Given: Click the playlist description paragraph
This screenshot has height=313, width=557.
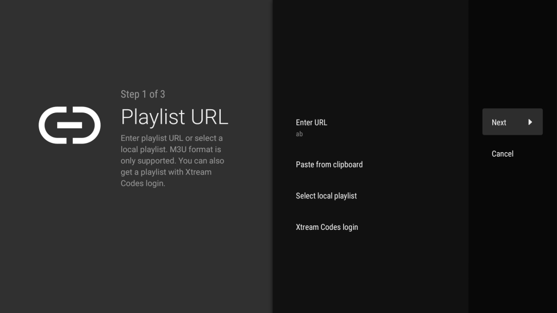Looking at the screenshot, I should (172, 161).
